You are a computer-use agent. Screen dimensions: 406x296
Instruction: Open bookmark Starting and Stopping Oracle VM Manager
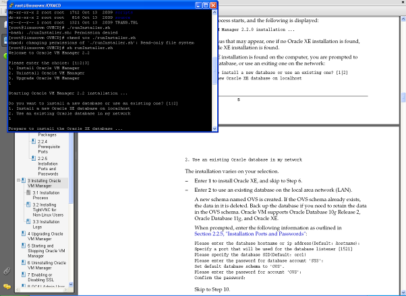[47, 251]
